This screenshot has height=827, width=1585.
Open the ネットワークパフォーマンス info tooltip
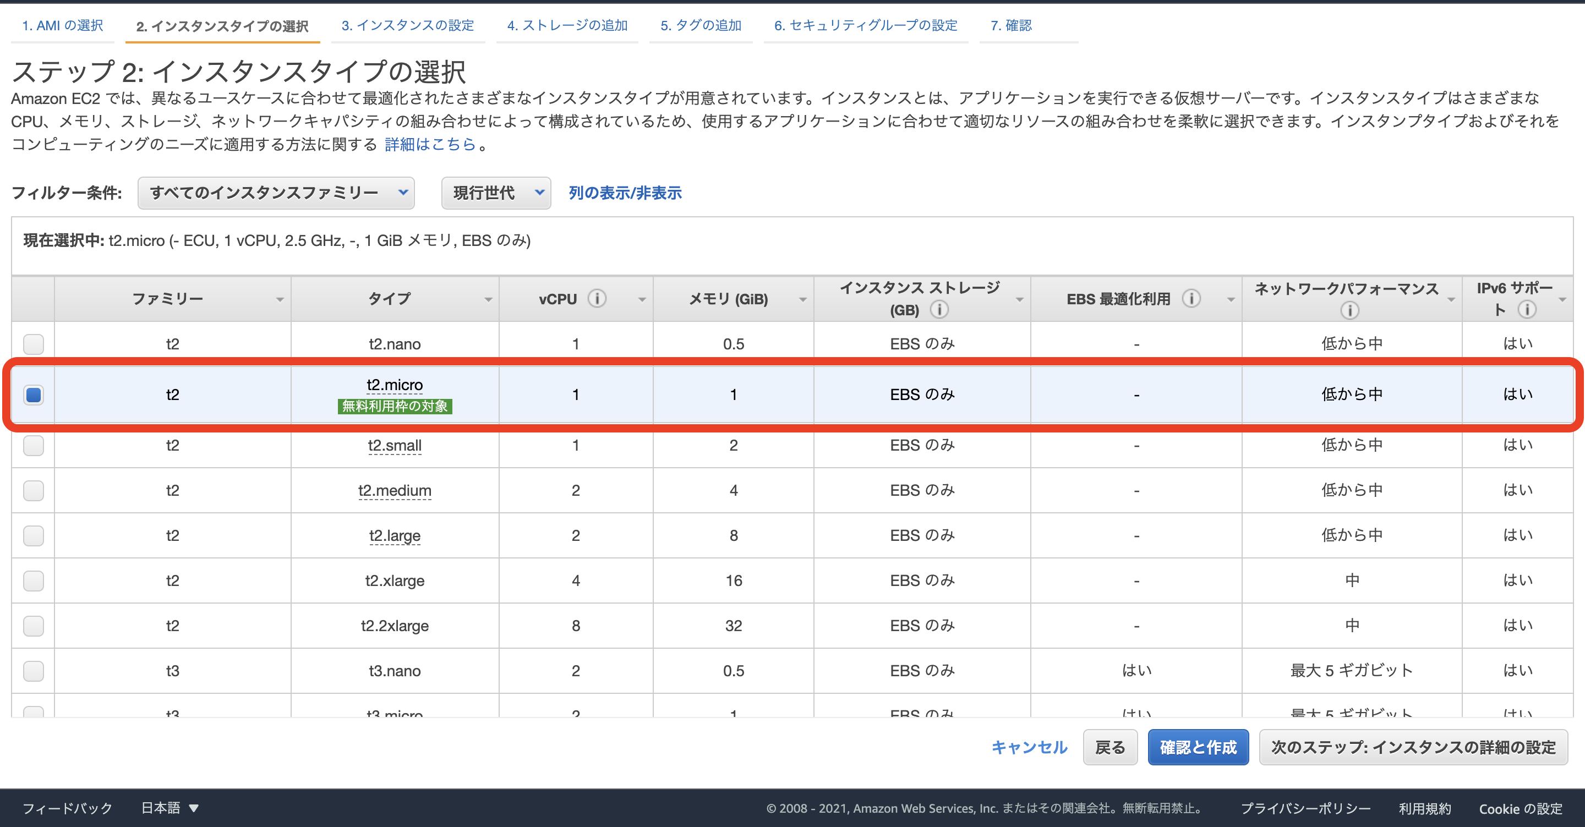[1350, 310]
